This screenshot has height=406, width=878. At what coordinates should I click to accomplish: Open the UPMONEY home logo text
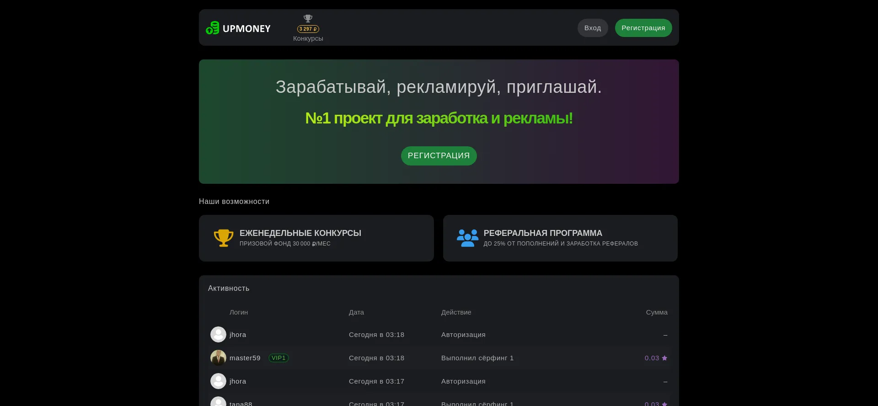(x=246, y=28)
